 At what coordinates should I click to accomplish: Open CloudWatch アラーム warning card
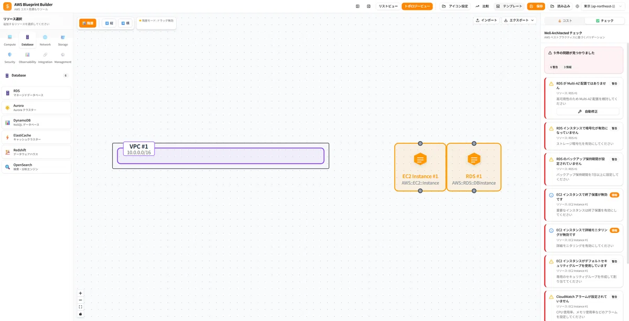[584, 306]
